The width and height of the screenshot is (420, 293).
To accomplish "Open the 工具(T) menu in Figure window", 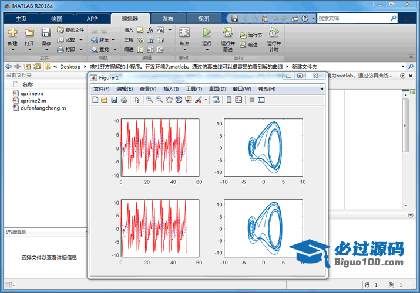I will tap(194, 88).
